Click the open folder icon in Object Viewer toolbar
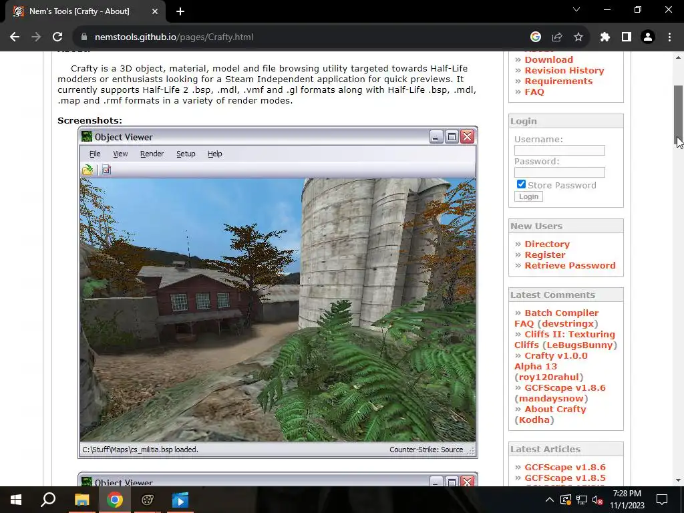Image resolution: width=684 pixels, height=513 pixels. 88,170
